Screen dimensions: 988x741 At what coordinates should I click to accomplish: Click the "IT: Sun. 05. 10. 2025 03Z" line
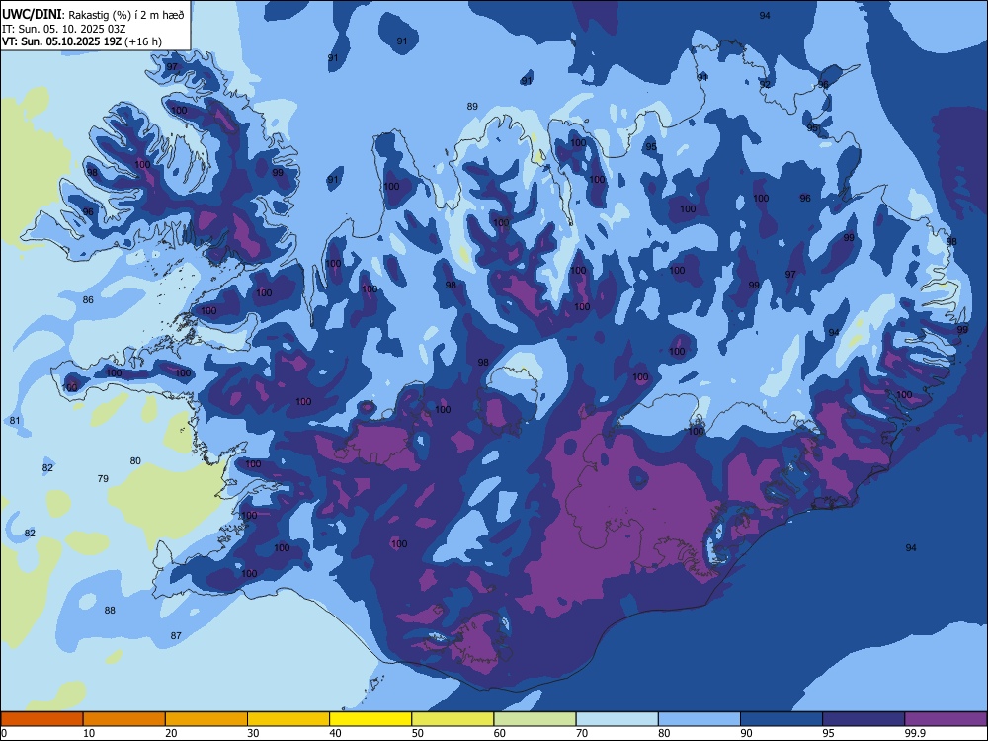[64, 29]
